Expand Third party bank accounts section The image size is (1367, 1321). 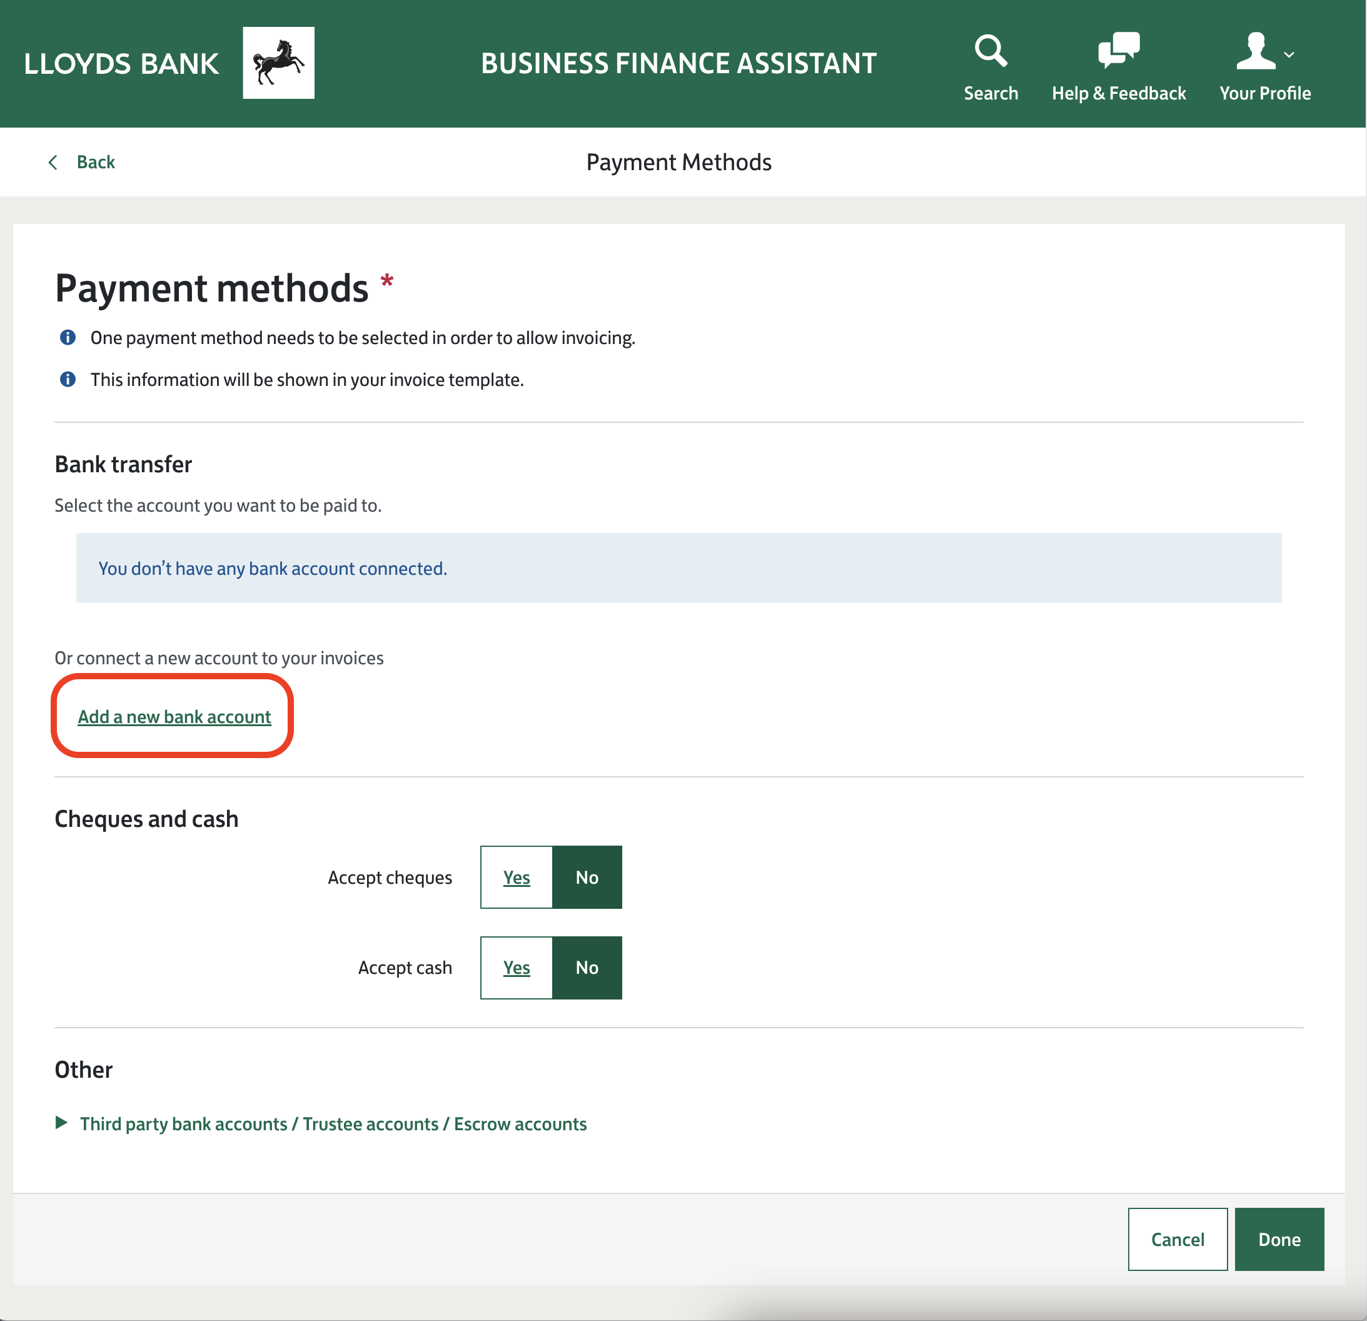click(x=333, y=1123)
